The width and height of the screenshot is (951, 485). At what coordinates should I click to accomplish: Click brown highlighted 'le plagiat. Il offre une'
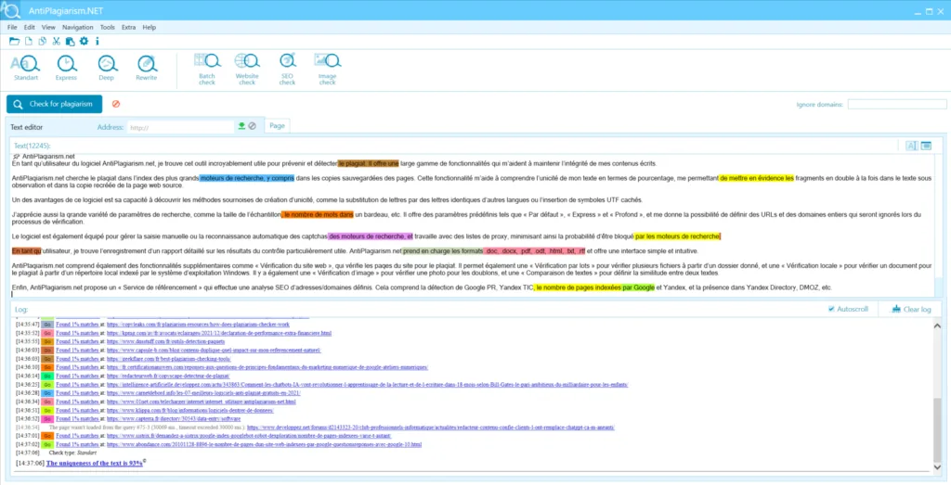[368, 163]
